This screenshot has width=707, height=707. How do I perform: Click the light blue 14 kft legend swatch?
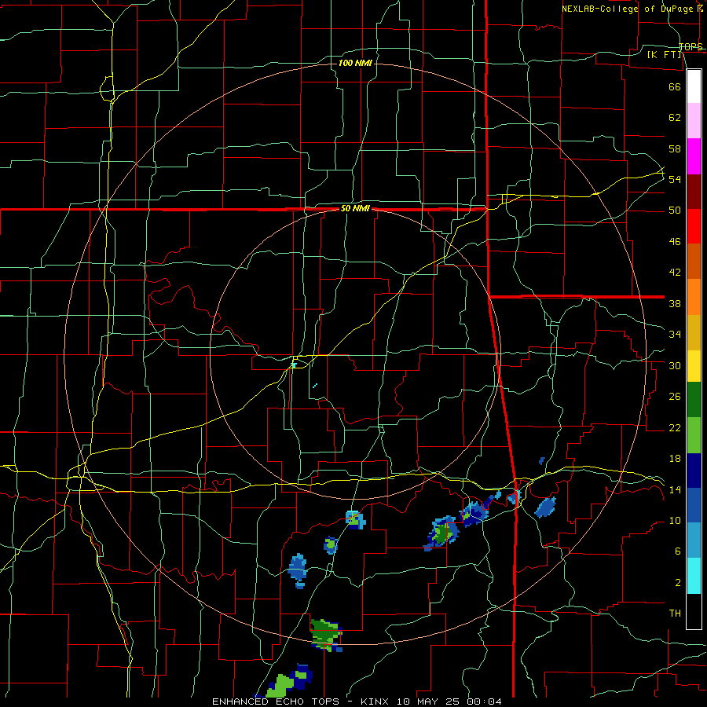click(694, 540)
